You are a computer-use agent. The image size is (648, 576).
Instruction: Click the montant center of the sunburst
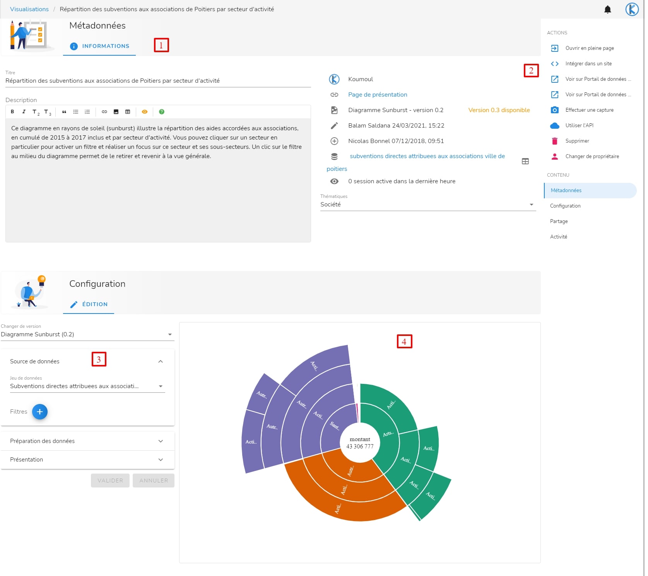[x=360, y=443]
